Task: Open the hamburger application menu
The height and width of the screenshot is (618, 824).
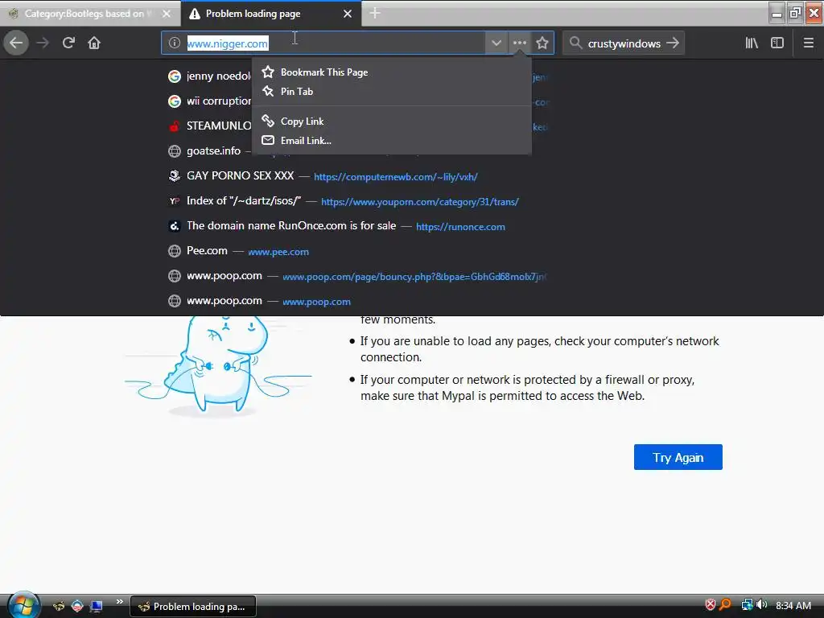Action: [x=808, y=43]
